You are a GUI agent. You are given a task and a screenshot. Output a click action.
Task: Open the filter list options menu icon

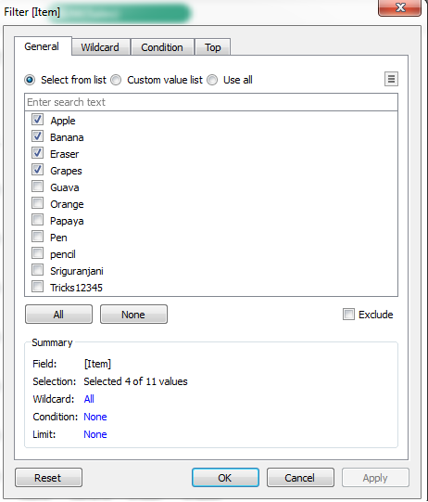[391, 79]
